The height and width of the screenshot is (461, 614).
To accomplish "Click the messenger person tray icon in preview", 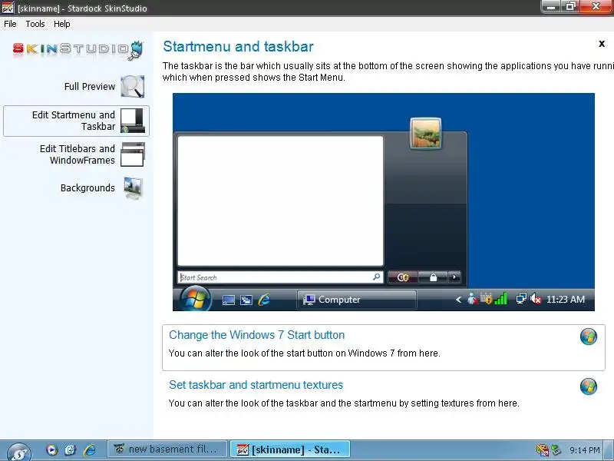I will (x=472, y=299).
